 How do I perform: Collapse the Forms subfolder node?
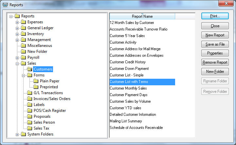[x=24, y=75]
